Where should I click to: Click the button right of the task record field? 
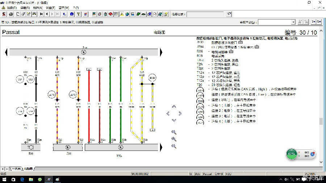[x=229, y=14]
